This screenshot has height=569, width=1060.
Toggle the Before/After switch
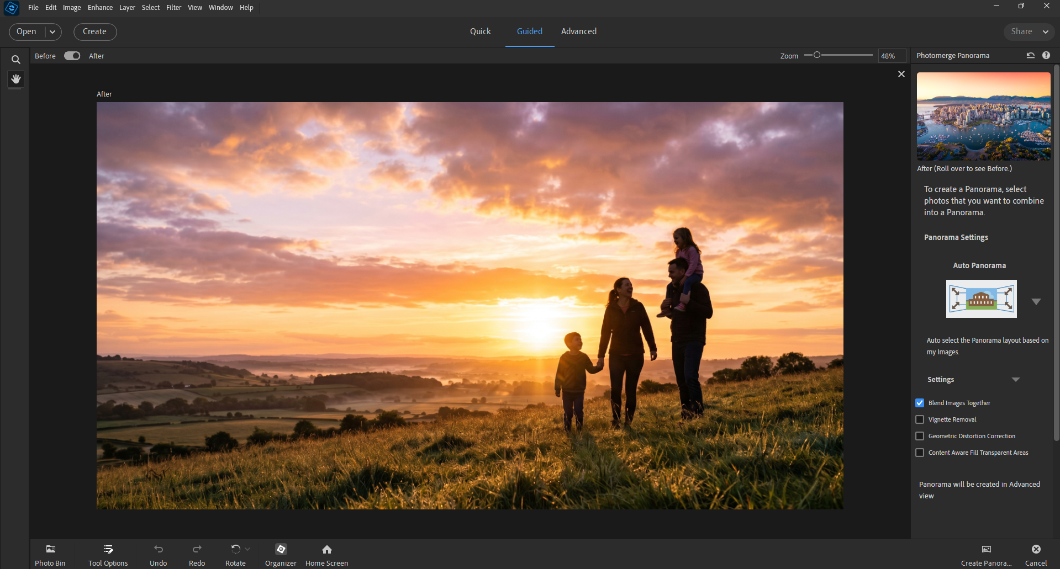pyautogui.click(x=72, y=56)
